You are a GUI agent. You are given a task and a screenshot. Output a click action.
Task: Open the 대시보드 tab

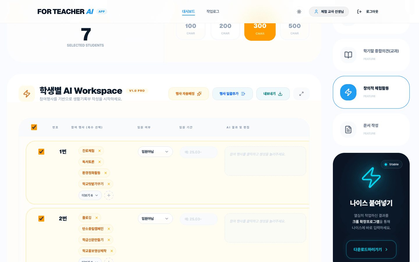(189, 12)
